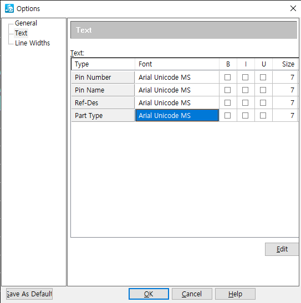Screen dimensions: 301x303
Task: Confirm settings with OK button
Action: 149,294
